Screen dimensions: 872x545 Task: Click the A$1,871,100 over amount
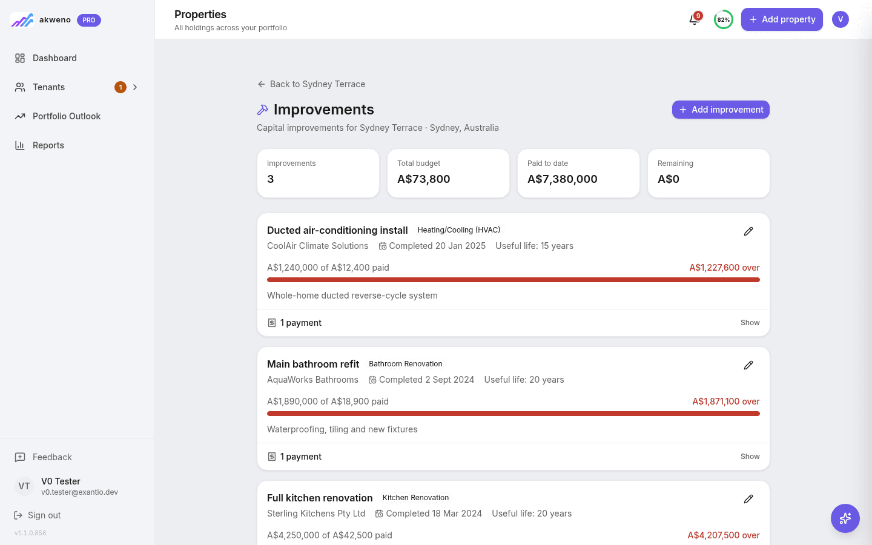click(x=726, y=401)
